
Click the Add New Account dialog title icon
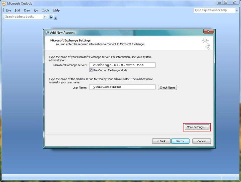point(47,32)
